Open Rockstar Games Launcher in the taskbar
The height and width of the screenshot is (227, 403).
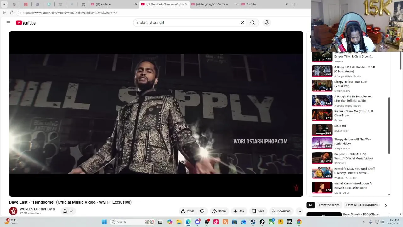click(x=281, y=222)
